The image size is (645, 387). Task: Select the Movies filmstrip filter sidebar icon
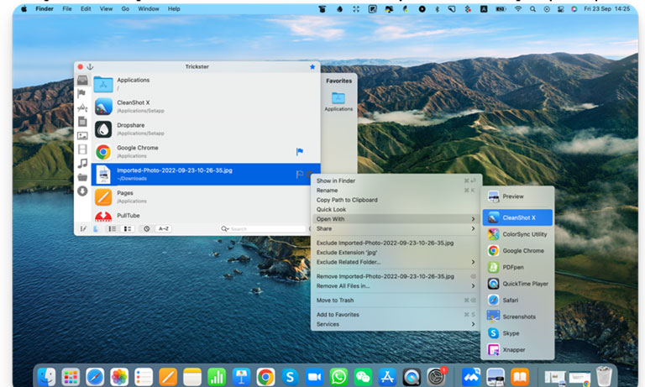point(82,149)
